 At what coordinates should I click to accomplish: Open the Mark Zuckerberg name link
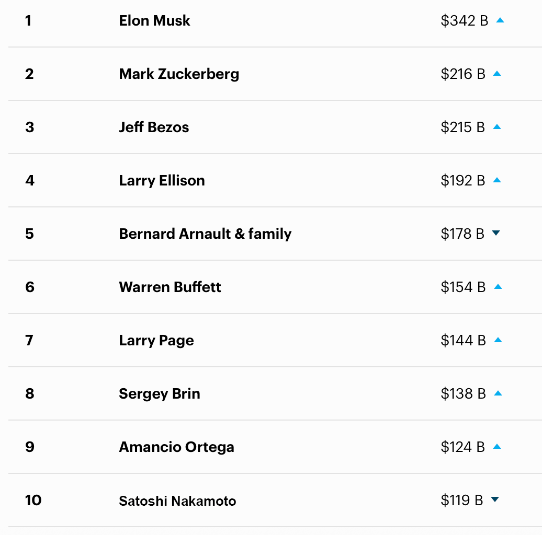click(179, 74)
